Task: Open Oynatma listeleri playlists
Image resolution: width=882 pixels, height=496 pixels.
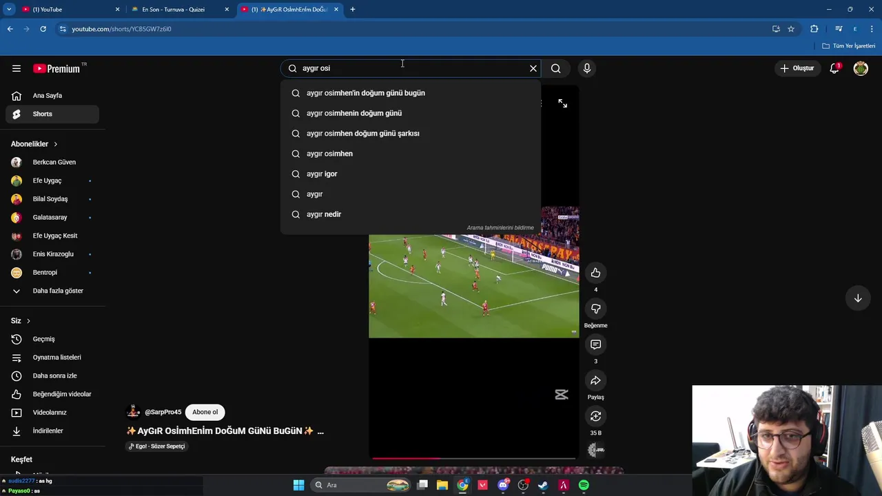Action: [52, 358]
